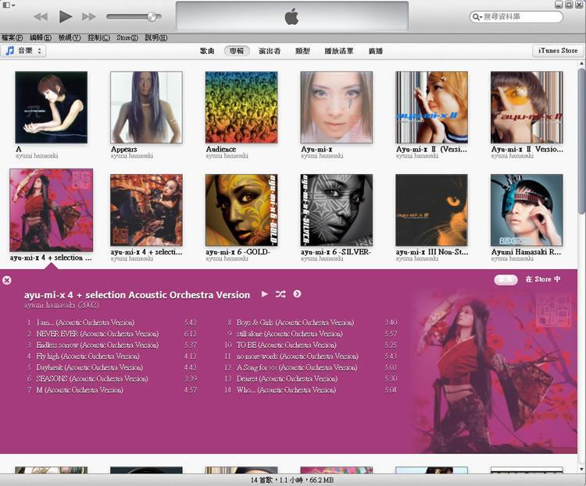Screen dimensions: 586x486
Task: Click the Previous track rewind button
Action: coord(41,16)
